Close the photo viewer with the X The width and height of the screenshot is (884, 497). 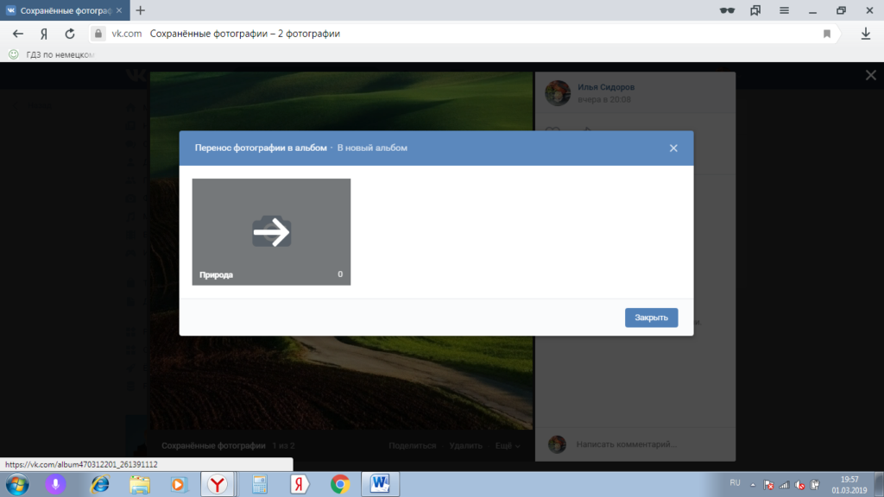pos(870,76)
